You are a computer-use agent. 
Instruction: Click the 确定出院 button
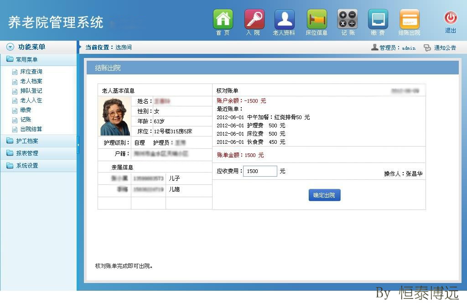324,195
